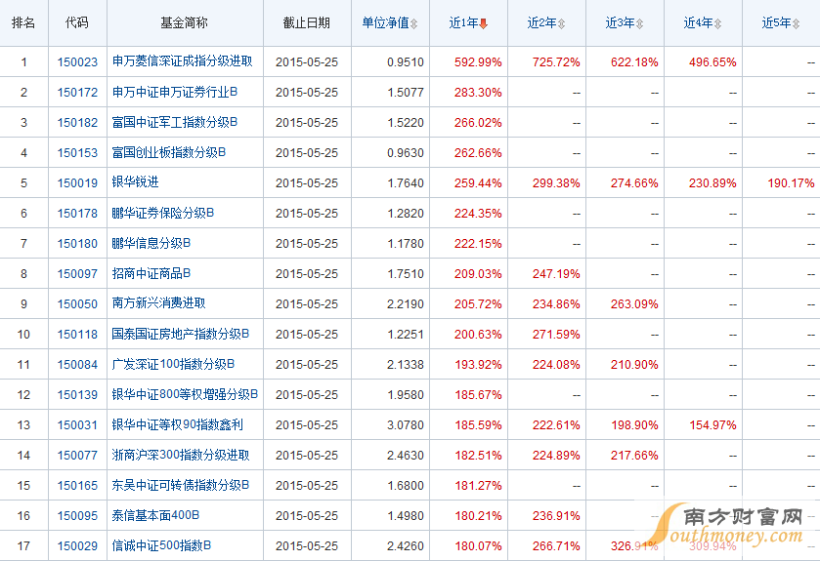Open fund code 150172
This screenshot has width=820, height=561.
click(77, 93)
